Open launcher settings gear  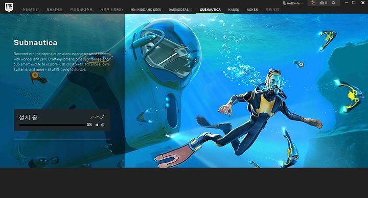point(333,3)
